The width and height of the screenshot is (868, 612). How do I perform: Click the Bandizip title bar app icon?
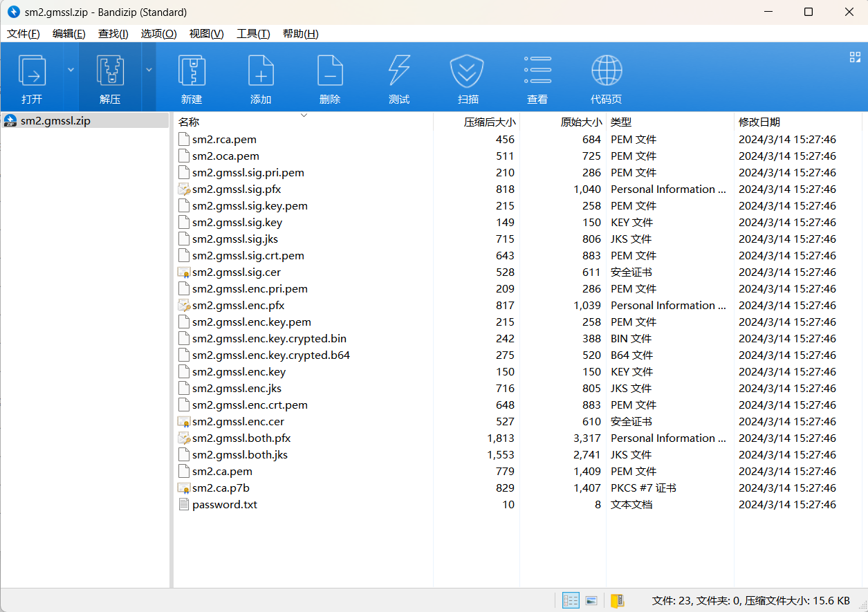pyautogui.click(x=13, y=12)
